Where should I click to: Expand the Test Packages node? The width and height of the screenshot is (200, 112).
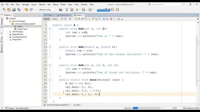[7, 32]
